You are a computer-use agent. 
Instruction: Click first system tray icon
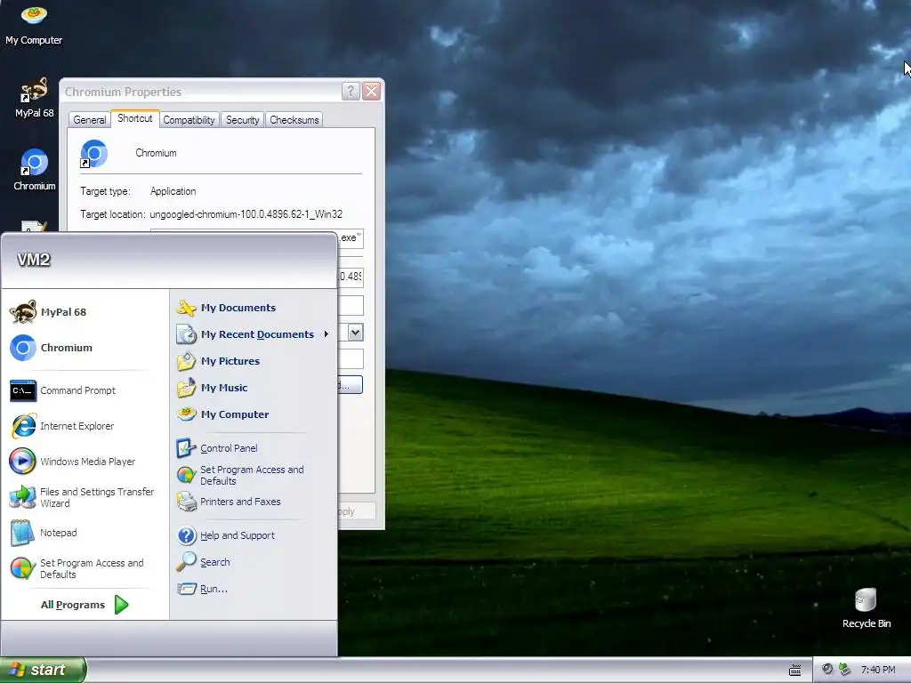[827, 669]
